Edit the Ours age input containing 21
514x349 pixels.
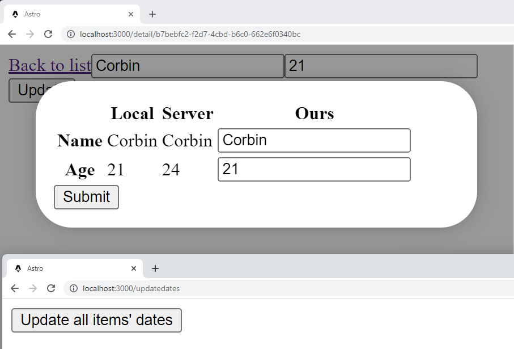point(314,170)
